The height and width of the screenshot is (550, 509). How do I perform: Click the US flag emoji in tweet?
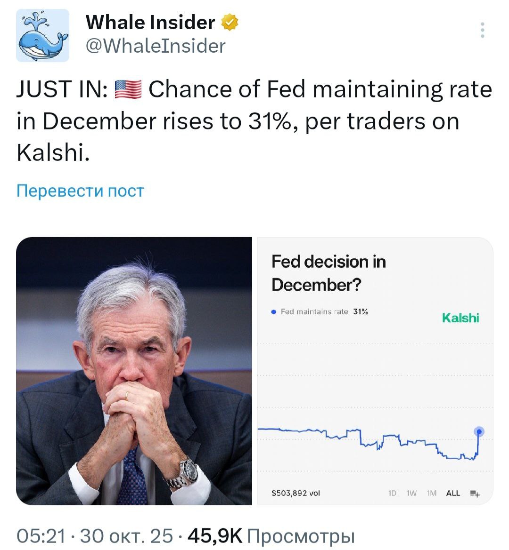[x=128, y=89]
